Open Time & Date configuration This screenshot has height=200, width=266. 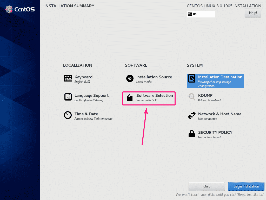point(88,116)
